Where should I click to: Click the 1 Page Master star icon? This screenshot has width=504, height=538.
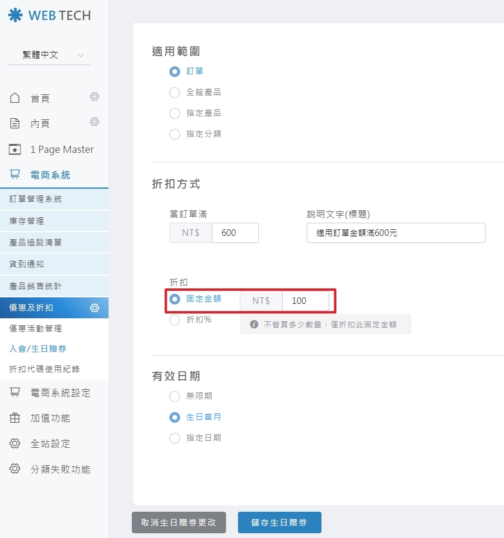(x=16, y=149)
